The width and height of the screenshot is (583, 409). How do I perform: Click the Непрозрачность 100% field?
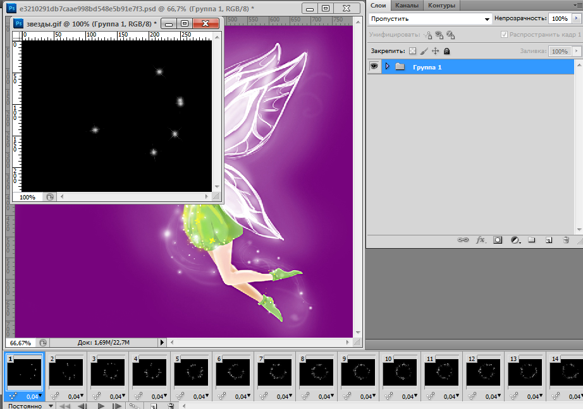click(x=560, y=18)
